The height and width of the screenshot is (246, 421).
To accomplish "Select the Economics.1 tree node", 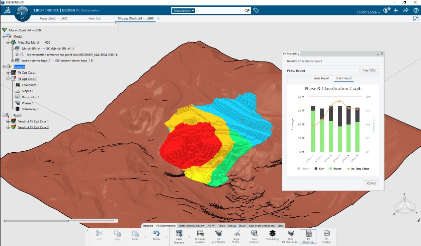I will [27, 85].
